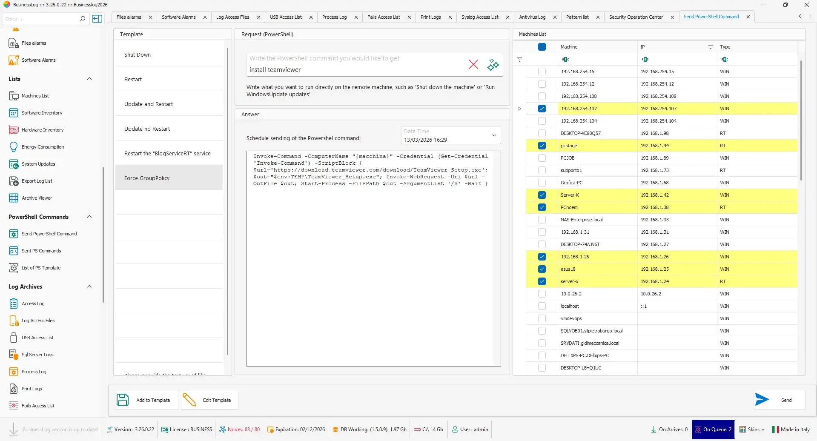Screen dimensions: 817x441
Task: Open List of PS Template icon
Action: tap(14, 268)
